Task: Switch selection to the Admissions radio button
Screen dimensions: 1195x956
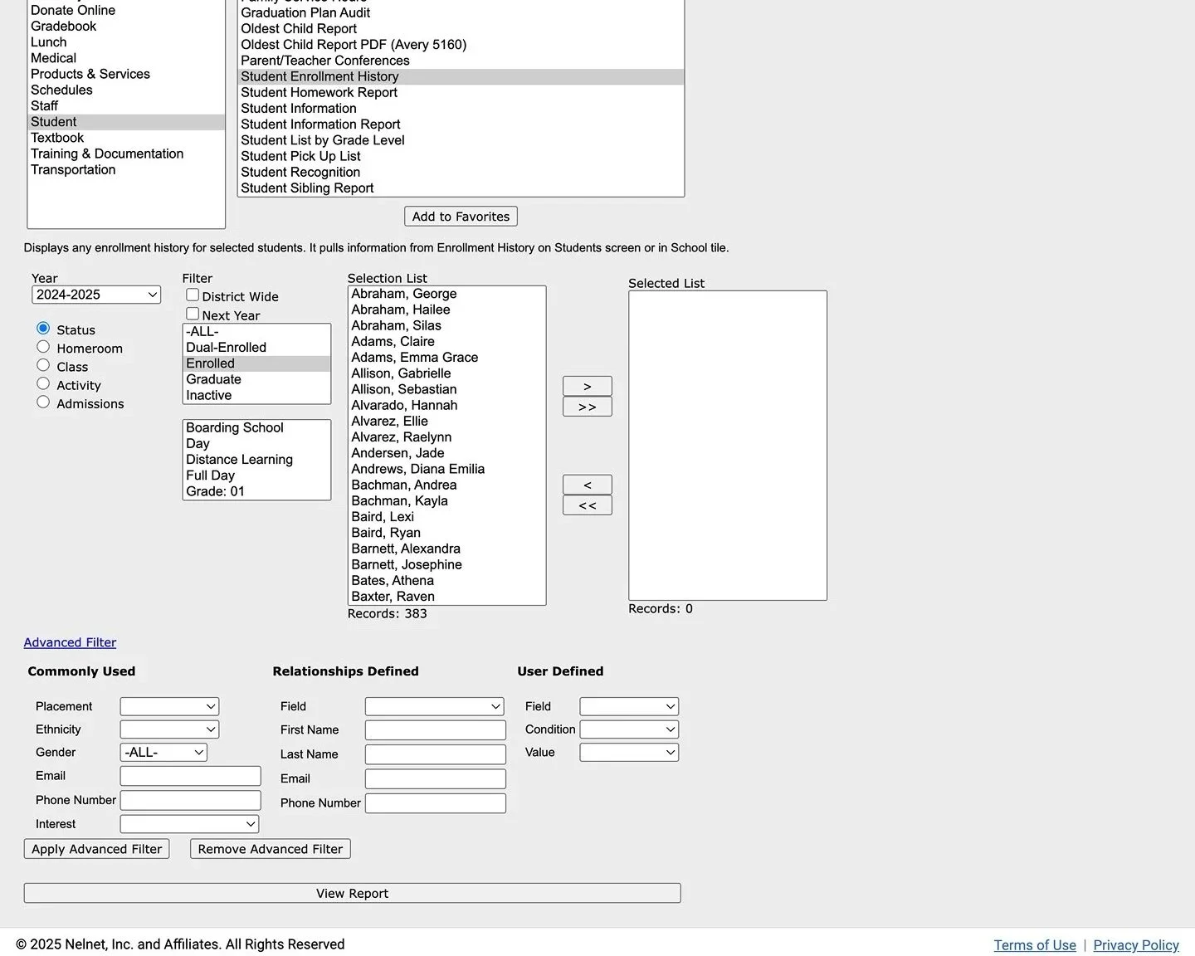Action: tap(43, 402)
